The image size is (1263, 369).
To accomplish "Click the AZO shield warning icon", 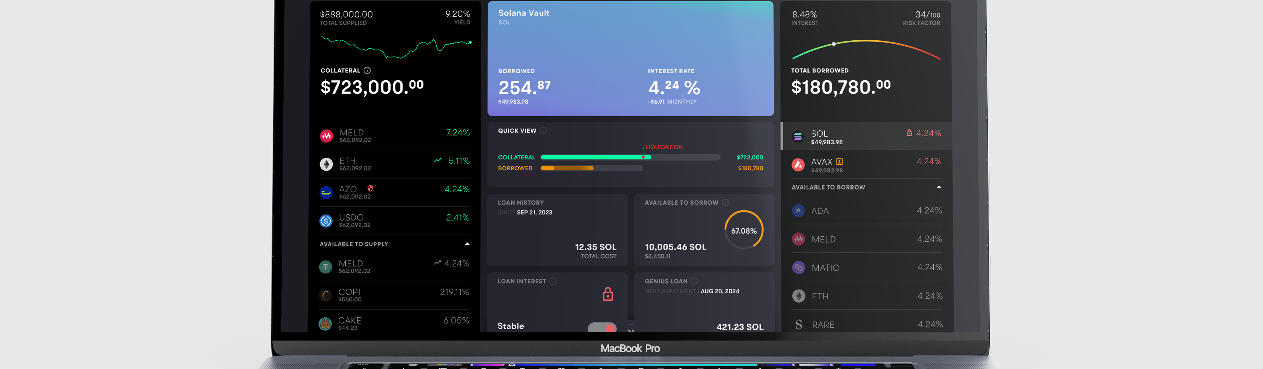I will click(x=370, y=188).
